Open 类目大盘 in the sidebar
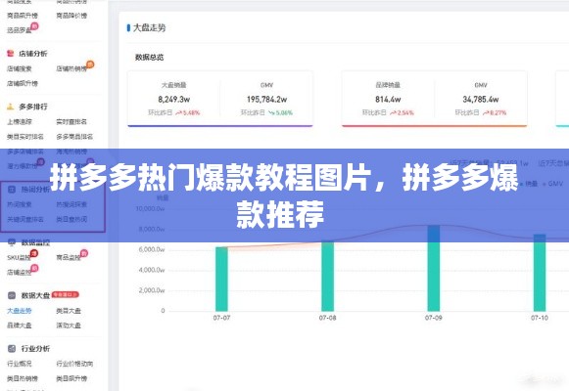Screen dimensions: 569x391 click(x=69, y=311)
